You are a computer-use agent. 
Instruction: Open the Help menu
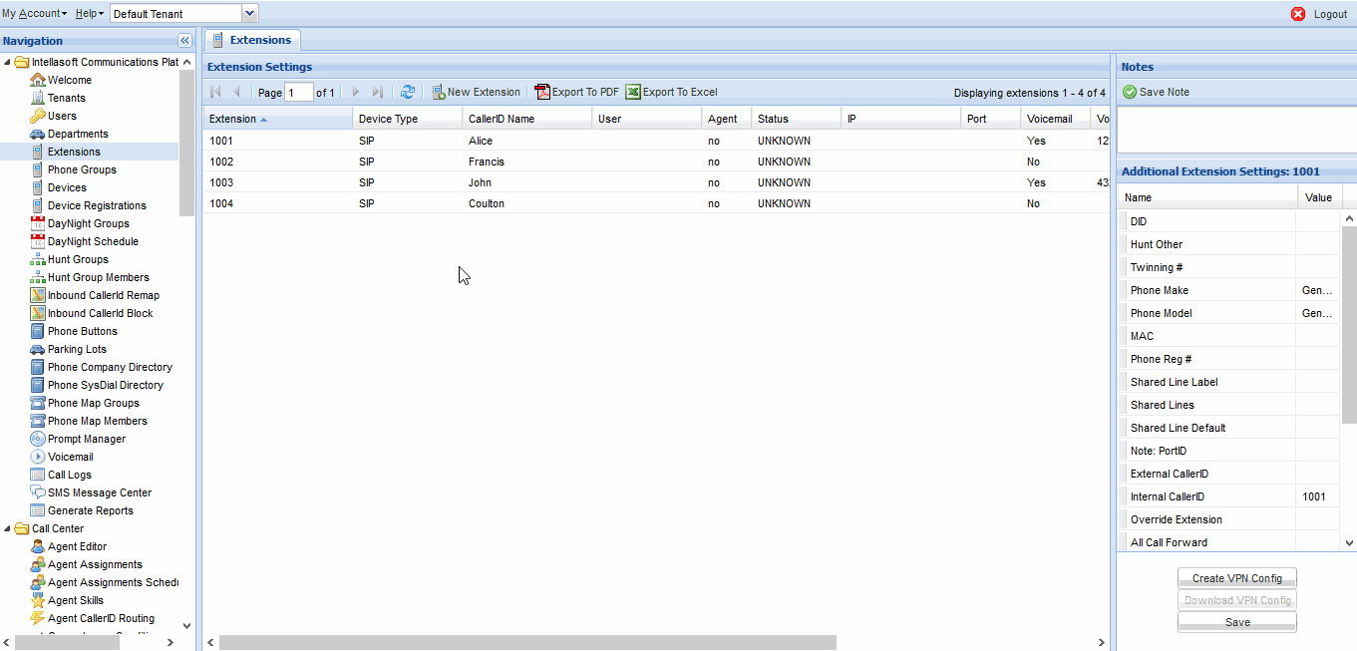pyautogui.click(x=90, y=14)
